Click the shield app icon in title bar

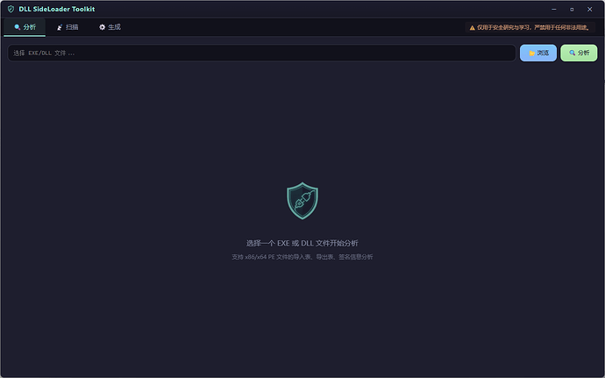11,9
